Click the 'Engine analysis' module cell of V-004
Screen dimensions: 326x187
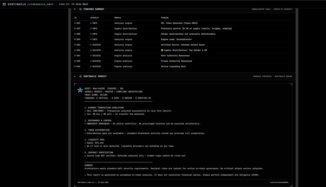coord(123,56)
